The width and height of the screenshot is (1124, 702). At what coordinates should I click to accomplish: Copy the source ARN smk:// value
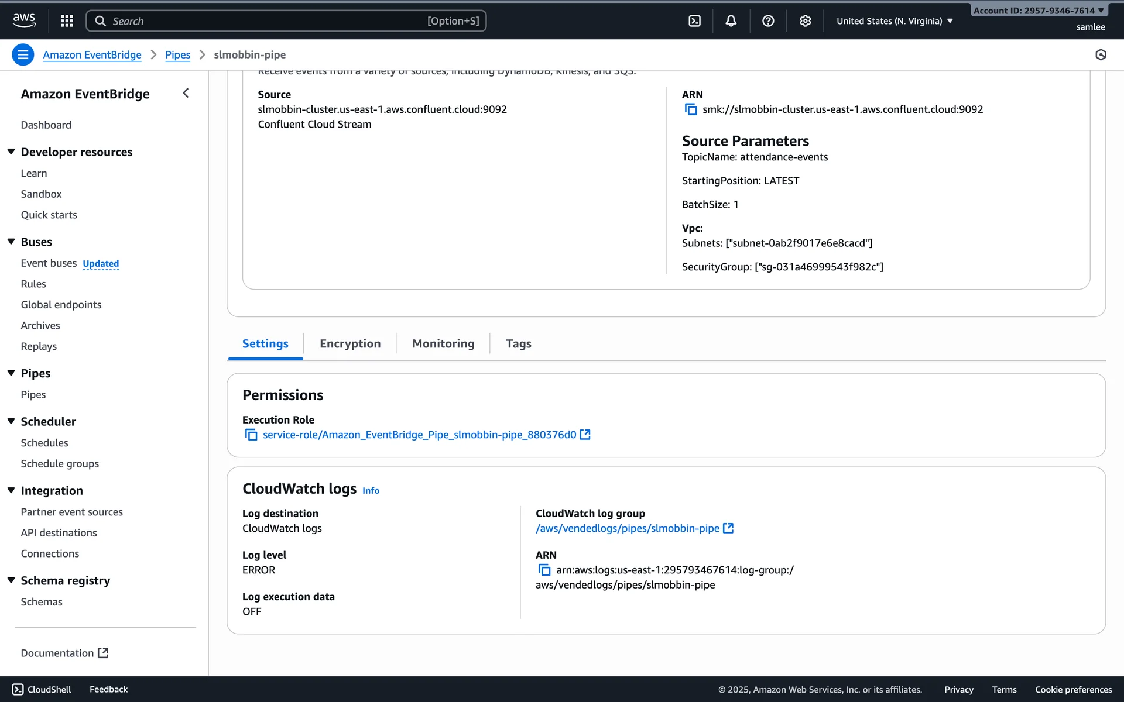691,109
